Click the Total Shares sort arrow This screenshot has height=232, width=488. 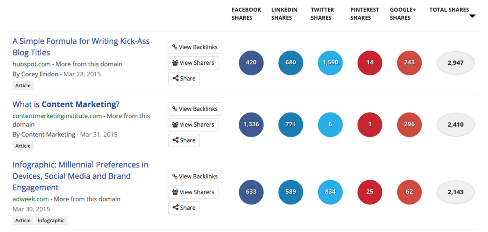pos(472,16)
